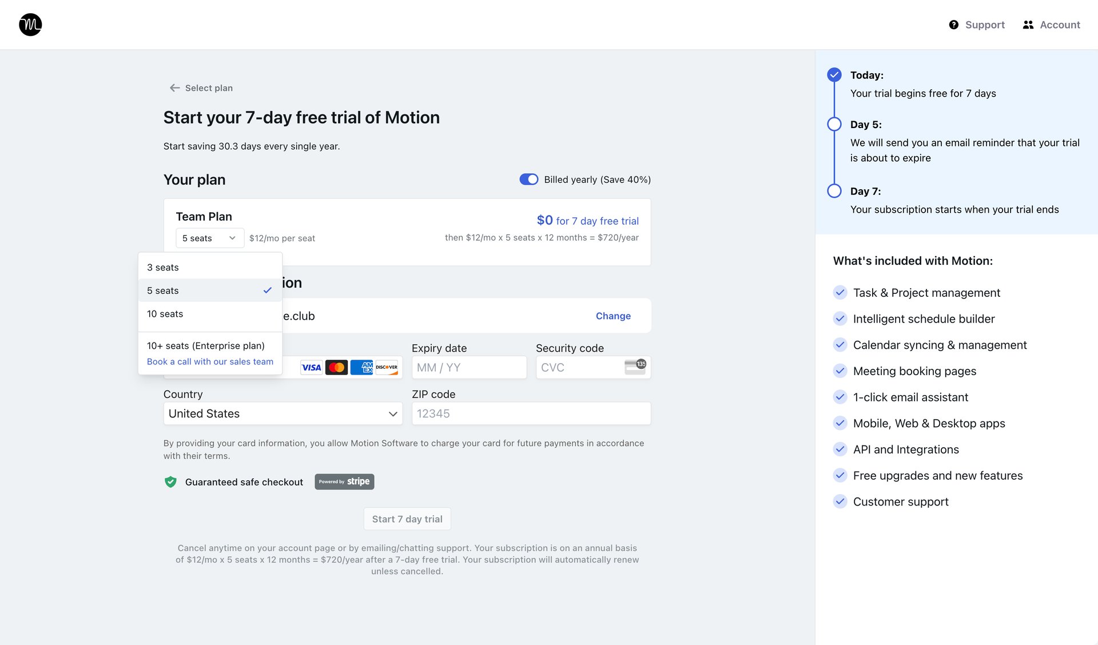Open the seats selection dropdown
1098x645 pixels.
(x=209, y=238)
